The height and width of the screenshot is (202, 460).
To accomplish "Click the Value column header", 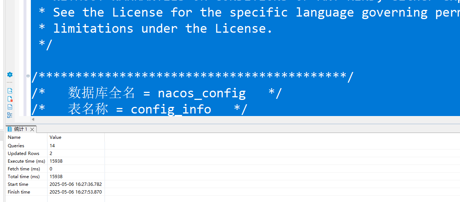I will (x=55, y=137).
